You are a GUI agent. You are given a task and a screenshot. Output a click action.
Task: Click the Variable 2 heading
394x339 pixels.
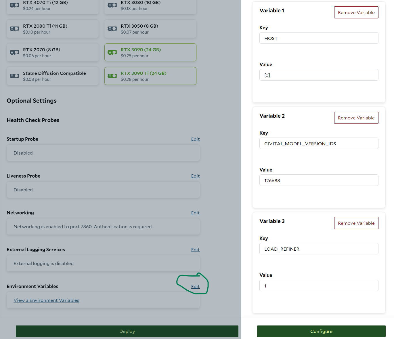[272, 116]
